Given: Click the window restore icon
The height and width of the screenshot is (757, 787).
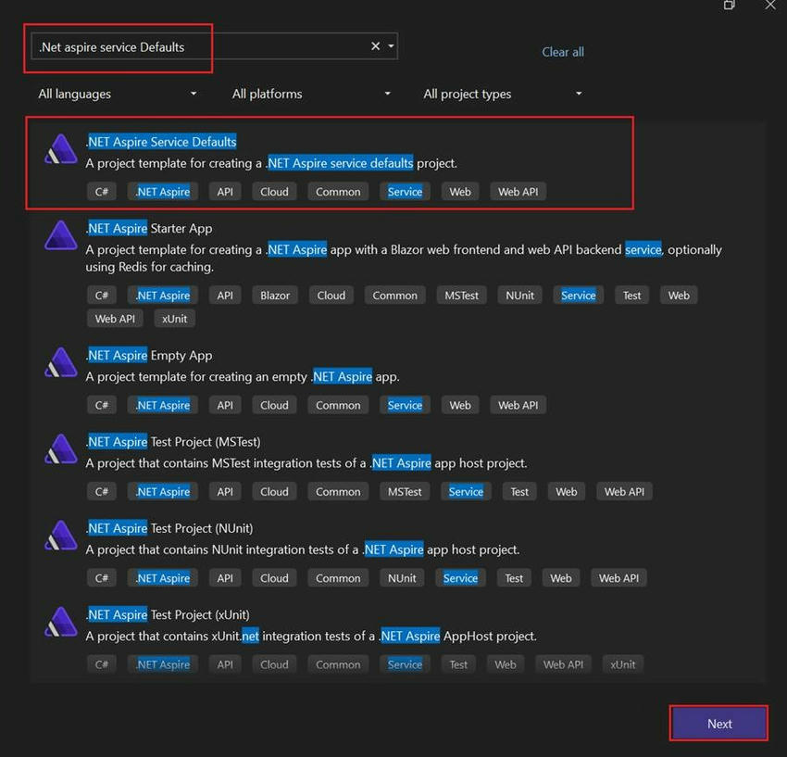Looking at the screenshot, I should [x=729, y=7].
